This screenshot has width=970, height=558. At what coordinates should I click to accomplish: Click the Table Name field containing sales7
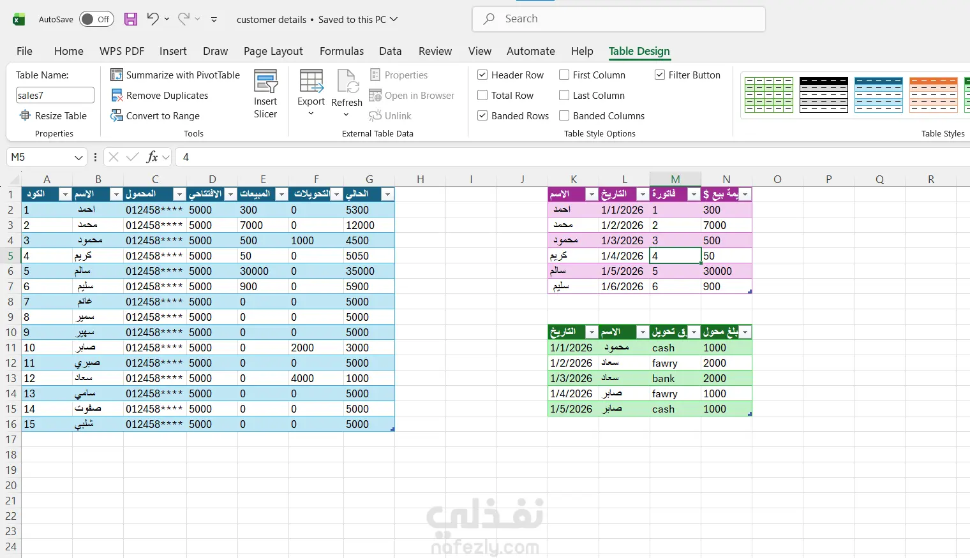click(x=55, y=96)
